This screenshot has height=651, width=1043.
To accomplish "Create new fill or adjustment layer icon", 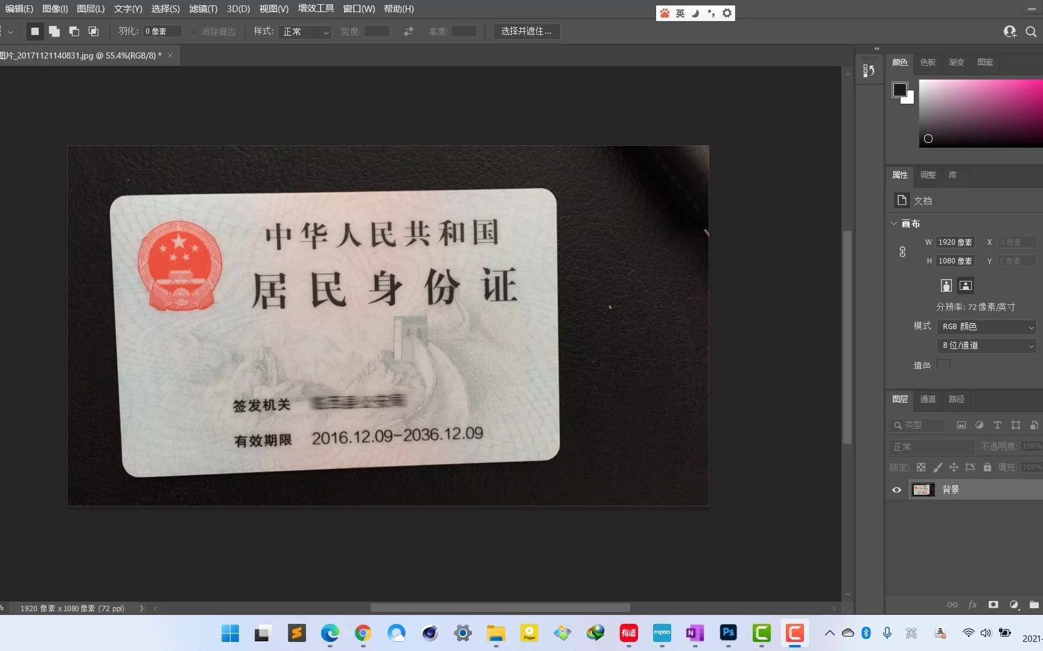I will point(1014,605).
